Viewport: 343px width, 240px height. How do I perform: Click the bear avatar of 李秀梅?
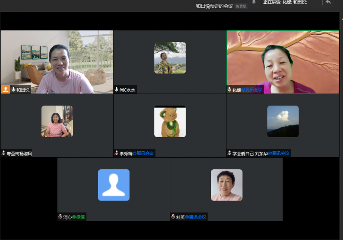(170, 121)
